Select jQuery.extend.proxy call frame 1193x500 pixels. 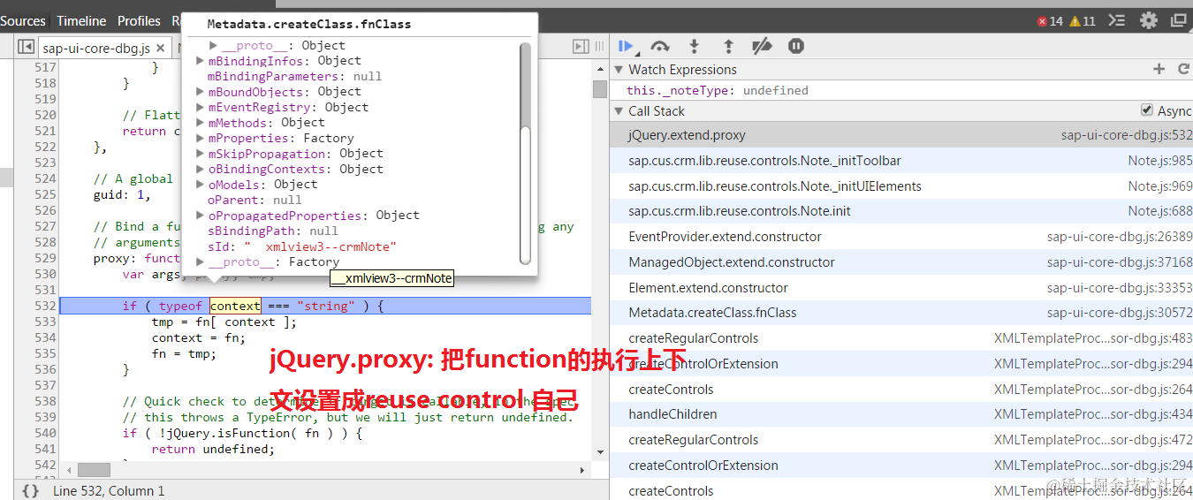click(x=901, y=135)
